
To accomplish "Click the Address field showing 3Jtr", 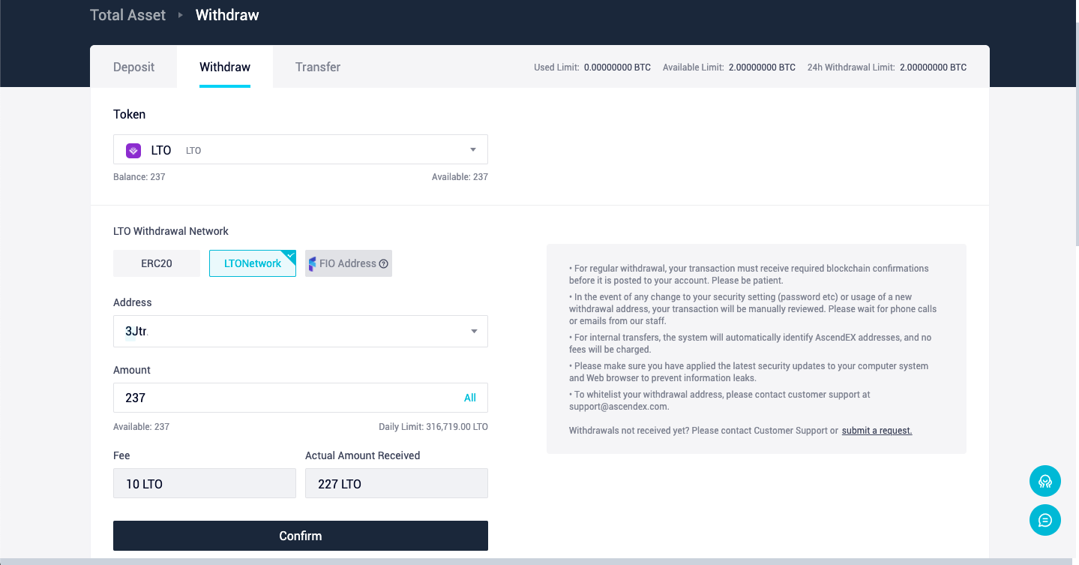I will coord(301,331).
